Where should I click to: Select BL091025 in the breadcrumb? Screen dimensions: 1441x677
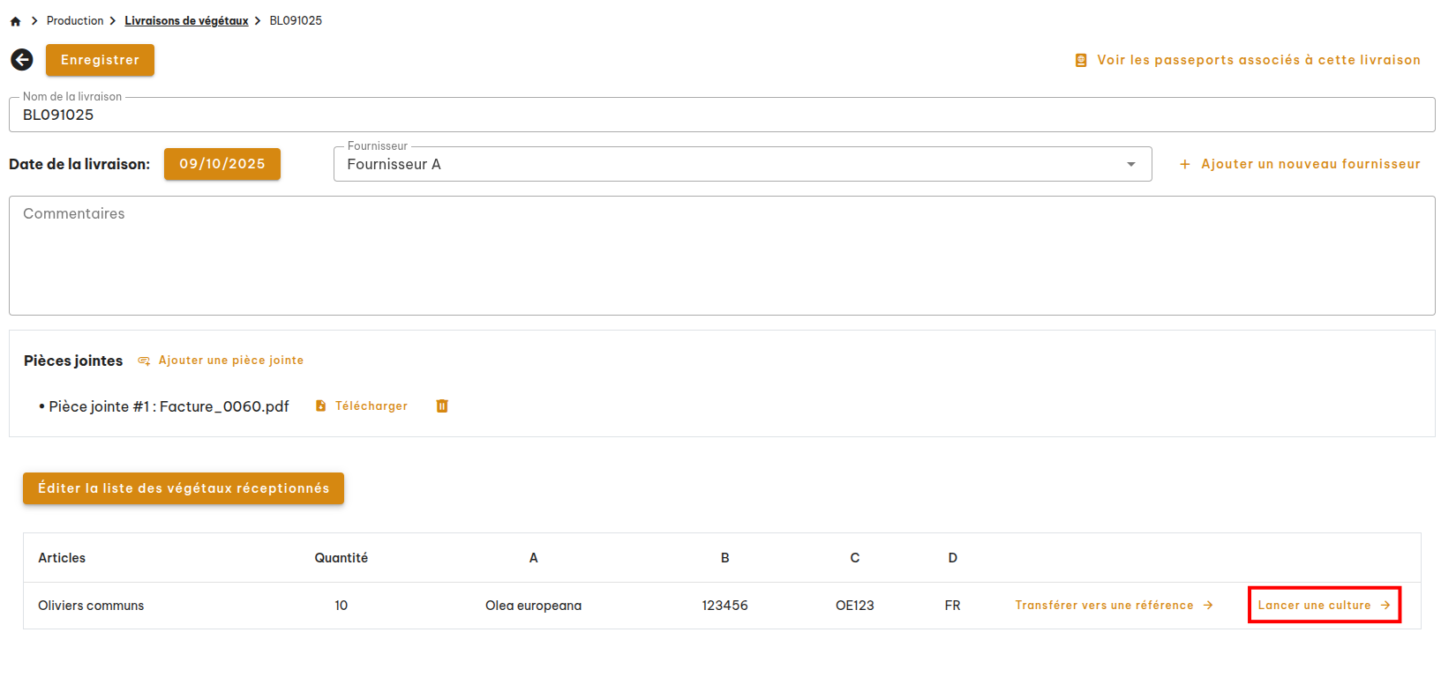pyautogui.click(x=296, y=20)
